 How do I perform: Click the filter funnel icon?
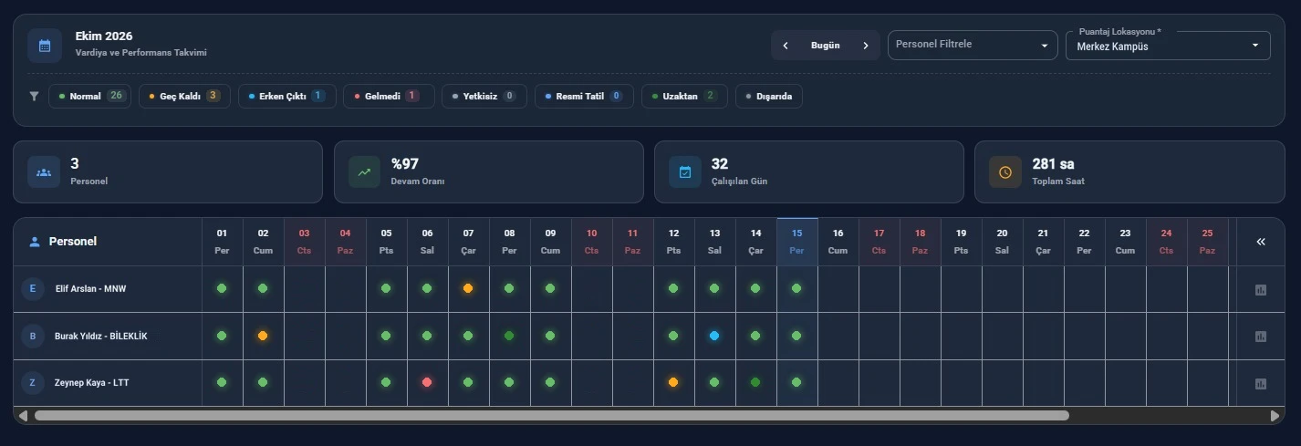point(35,96)
